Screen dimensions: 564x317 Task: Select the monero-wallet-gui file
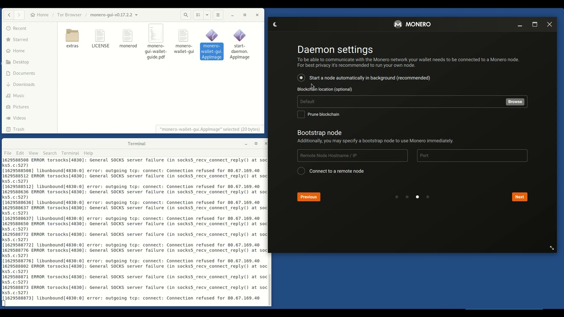tap(184, 42)
